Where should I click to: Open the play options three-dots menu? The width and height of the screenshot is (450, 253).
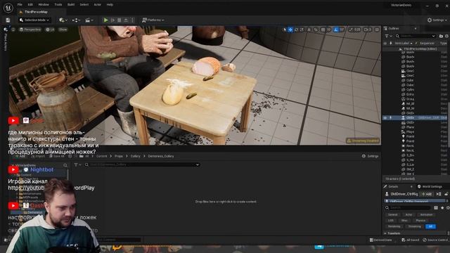(132, 20)
